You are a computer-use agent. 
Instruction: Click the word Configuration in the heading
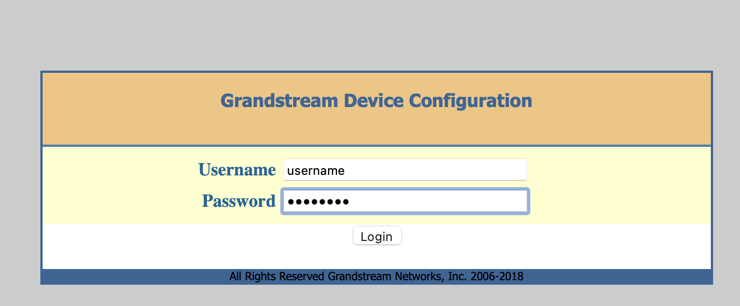pyautogui.click(x=470, y=101)
